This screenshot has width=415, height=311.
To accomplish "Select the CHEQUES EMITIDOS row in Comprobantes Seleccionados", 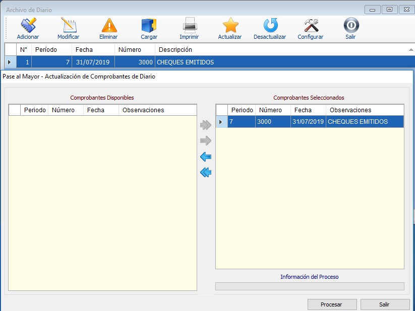I will point(310,122).
